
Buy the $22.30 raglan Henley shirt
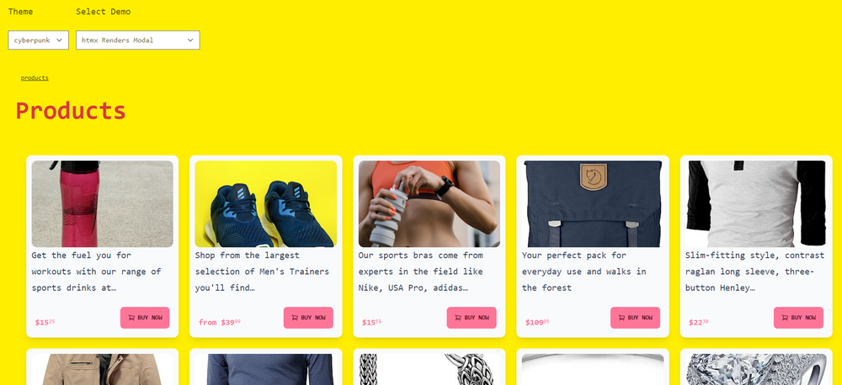pos(798,318)
